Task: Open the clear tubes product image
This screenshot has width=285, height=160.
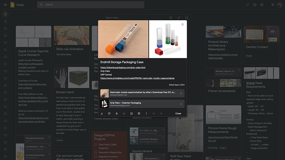Action: pyautogui.click(x=168, y=39)
